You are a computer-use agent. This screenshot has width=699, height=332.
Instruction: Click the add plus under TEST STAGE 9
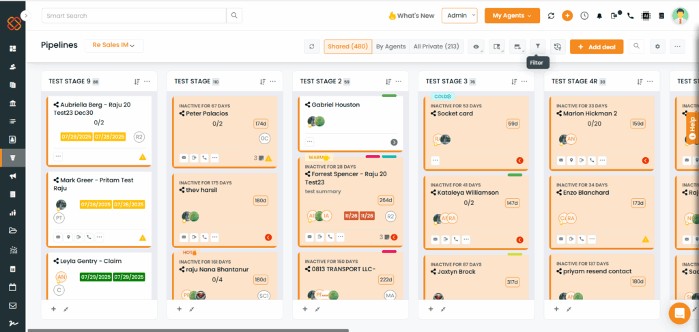pyautogui.click(x=53, y=309)
